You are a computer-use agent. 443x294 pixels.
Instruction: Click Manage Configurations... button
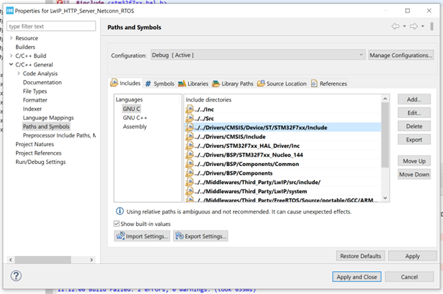[401, 55]
